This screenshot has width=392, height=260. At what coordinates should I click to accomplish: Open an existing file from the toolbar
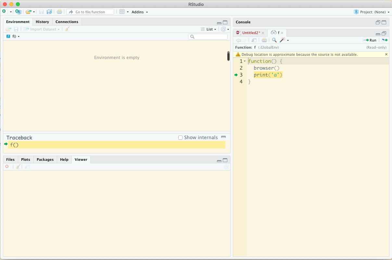point(28,11)
